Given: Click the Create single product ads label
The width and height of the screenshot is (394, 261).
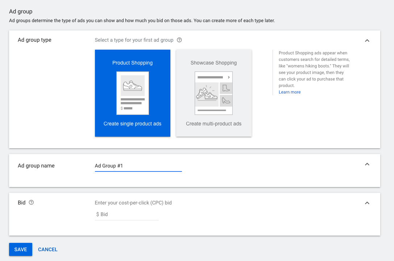Looking at the screenshot, I should tap(132, 123).
